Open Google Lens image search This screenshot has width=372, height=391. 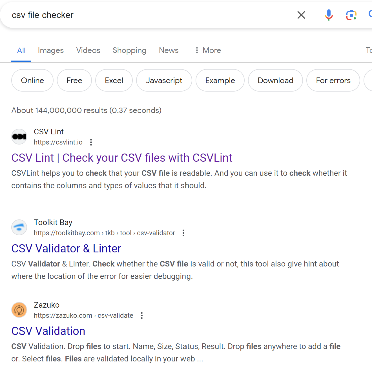pos(351,15)
